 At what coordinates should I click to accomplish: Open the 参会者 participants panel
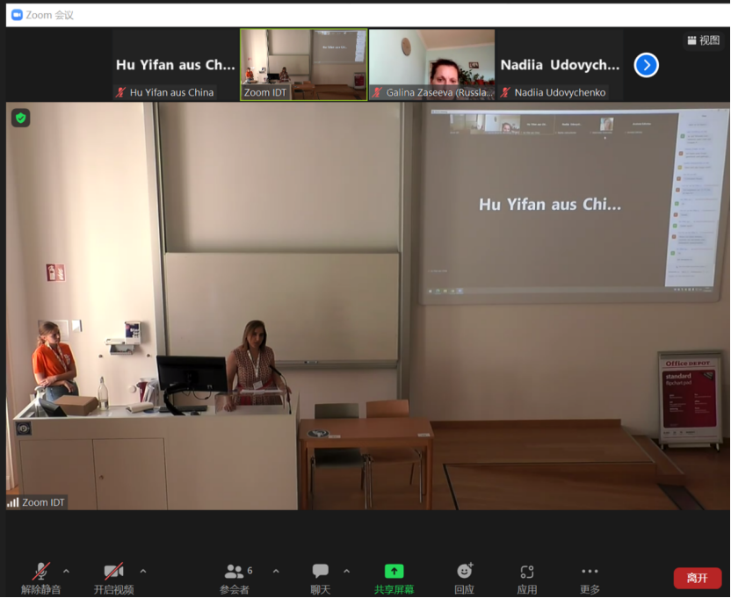click(x=234, y=577)
